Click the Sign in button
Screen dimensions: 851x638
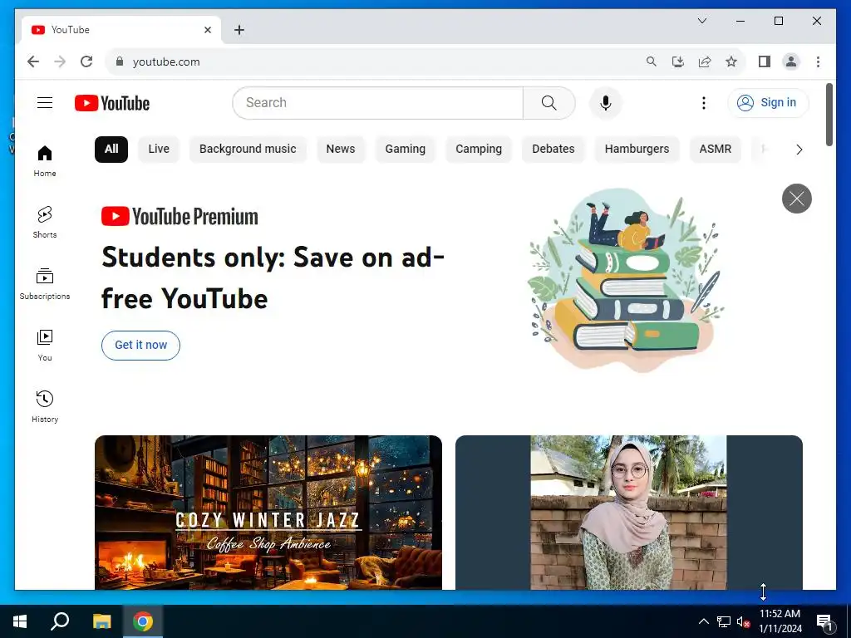pos(768,102)
